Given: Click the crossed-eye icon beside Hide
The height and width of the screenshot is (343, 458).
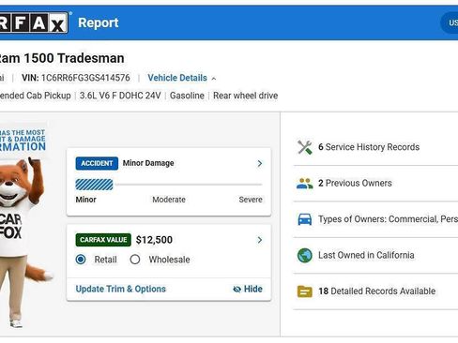Looking at the screenshot, I should pos(237,290).
